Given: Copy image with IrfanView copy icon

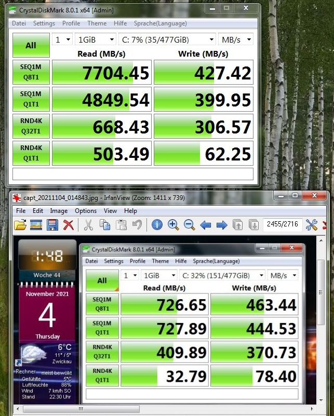Looking at the screenshot, I should [x=105, y=225].
